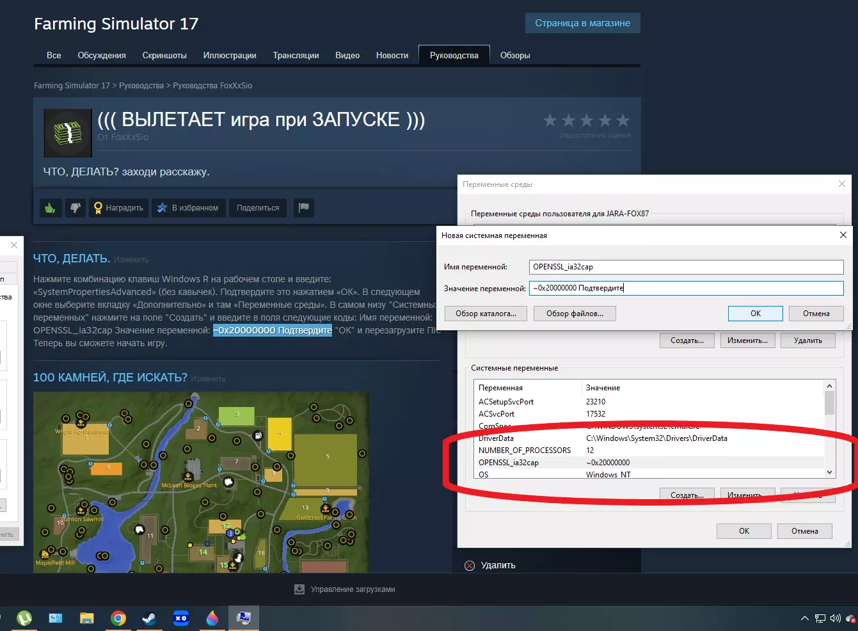The width and height of the screenshot is (858, 631).
Task: Close the Новая системная переменная dialog
Action: pos(843,235)
